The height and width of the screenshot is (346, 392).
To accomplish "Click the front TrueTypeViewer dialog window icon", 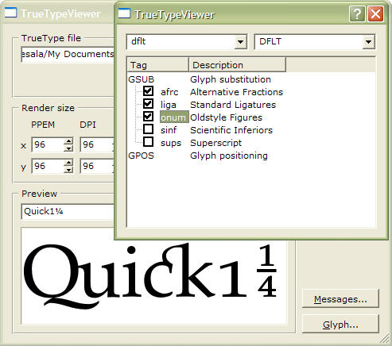I will (124, 13).
